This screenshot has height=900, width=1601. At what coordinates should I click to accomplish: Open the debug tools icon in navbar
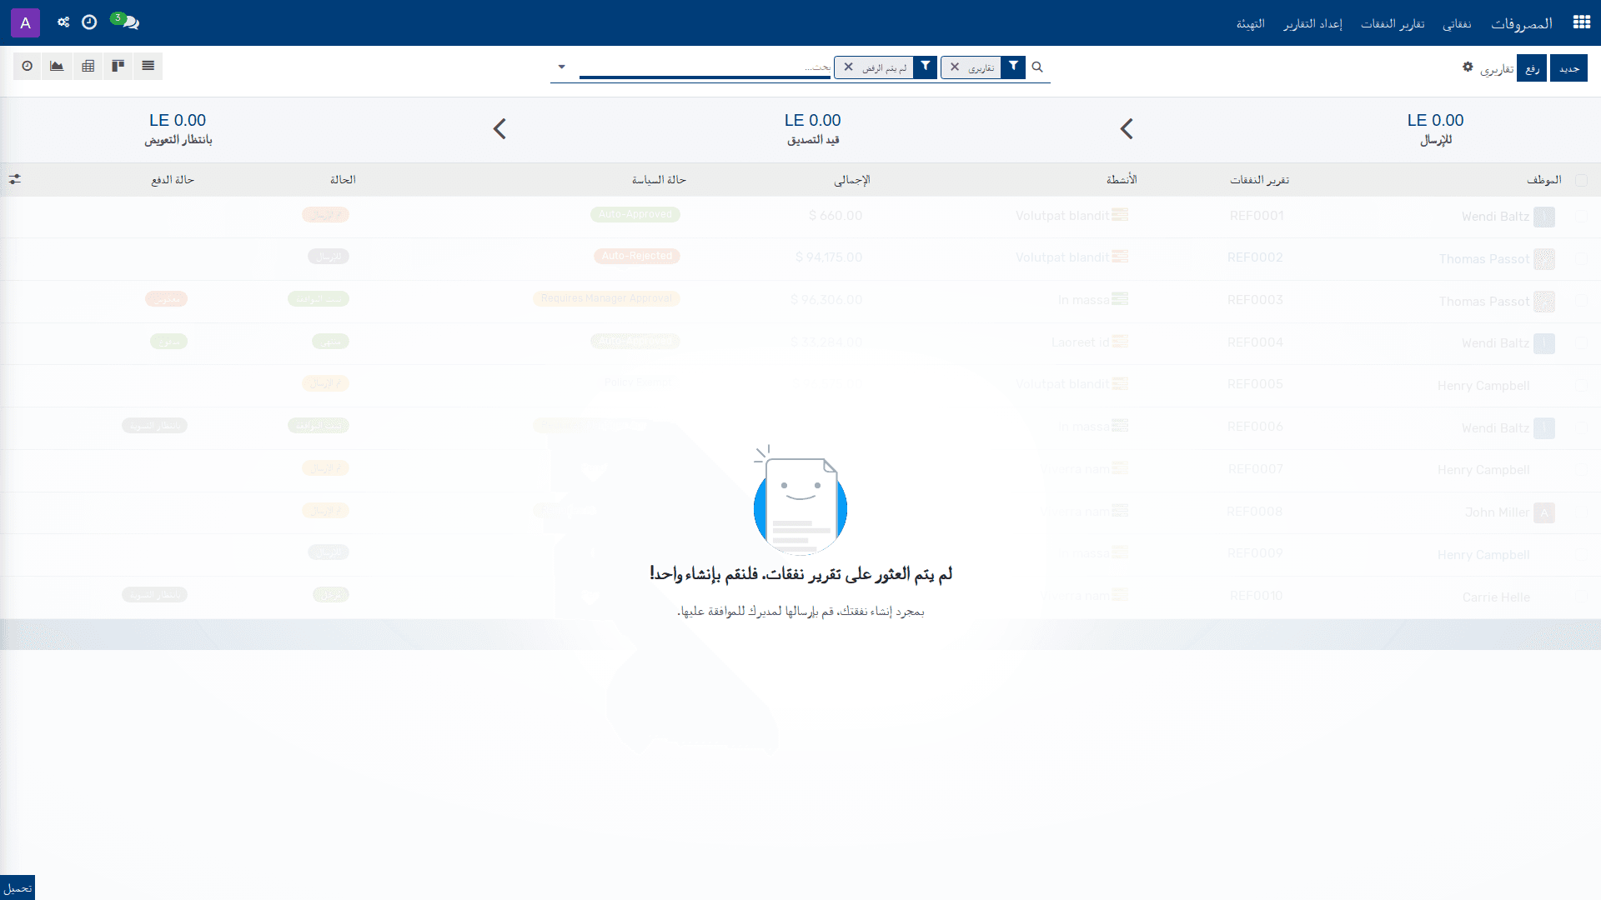coord(63,22)
